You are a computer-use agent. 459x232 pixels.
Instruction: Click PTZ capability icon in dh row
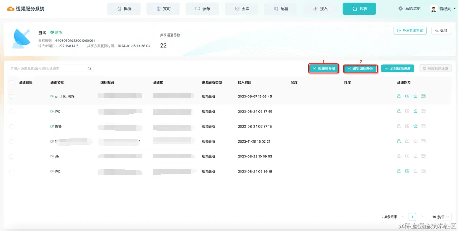click(x=423, y=156)
